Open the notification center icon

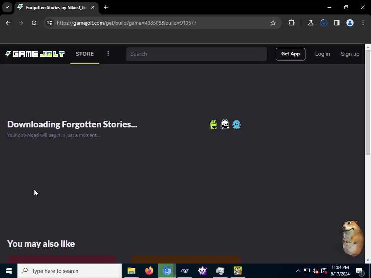click(359, 271)
